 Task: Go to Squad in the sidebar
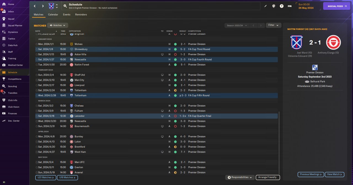(x=11, y=19)
